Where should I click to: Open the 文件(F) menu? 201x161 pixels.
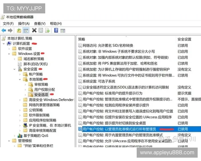(8, 23)
